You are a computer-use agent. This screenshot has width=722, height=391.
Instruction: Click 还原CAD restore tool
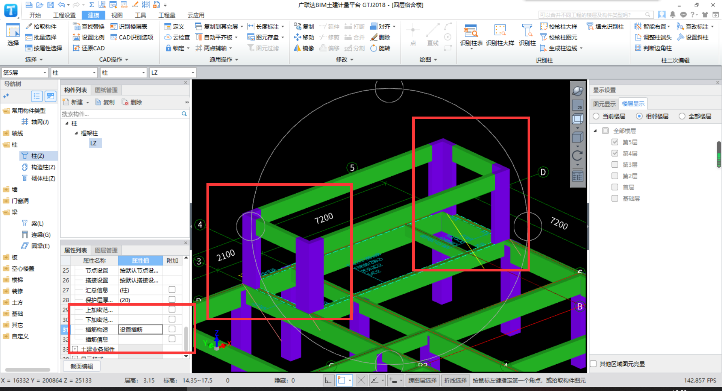tap(88, 48)
